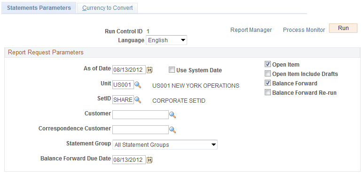Open calendar for Balance Forward Due Date
This screenshot has height=174, width=363.
[150, 159]
